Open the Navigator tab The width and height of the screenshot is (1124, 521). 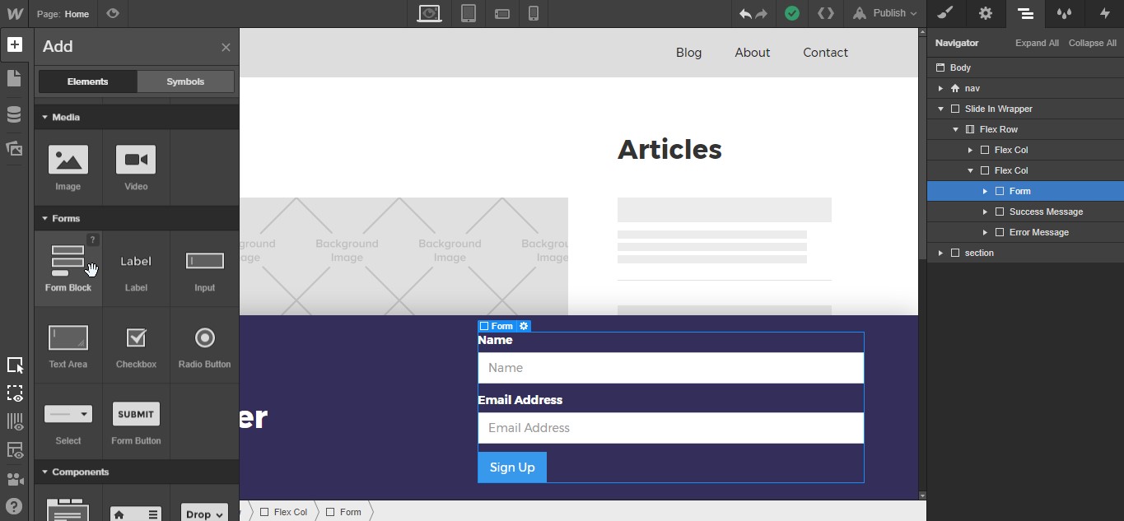tap(1025, 13)
